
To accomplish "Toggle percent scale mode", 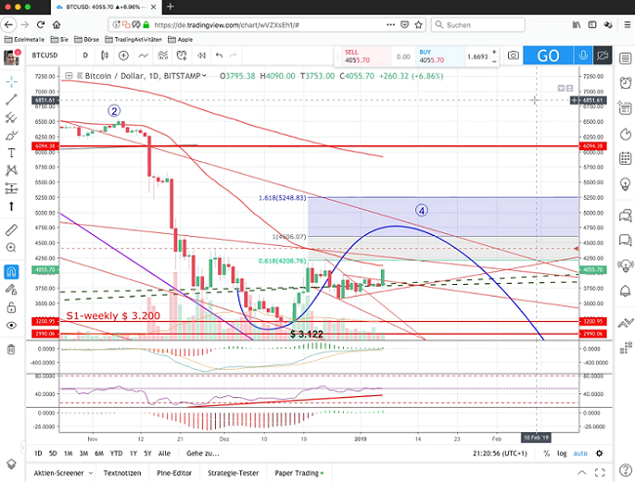I will pos(546,454).
